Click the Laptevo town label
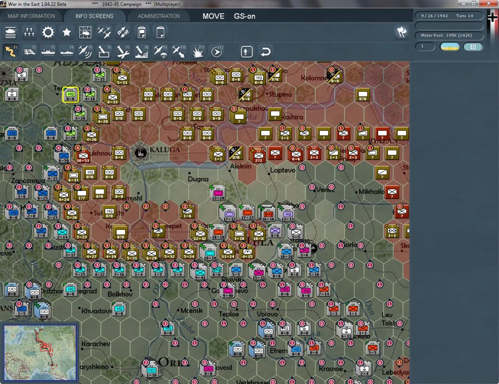The height and width of the screenshot is (384, 499). click(x=283, y=170)
